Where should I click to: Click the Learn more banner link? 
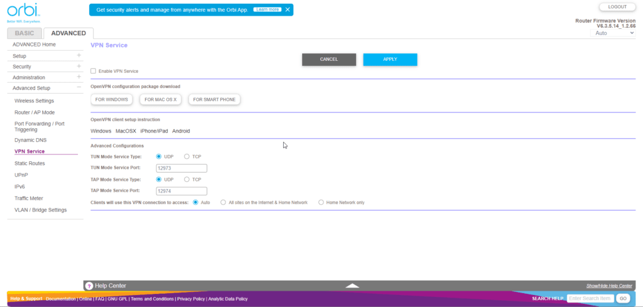click(x=267, y=10)
